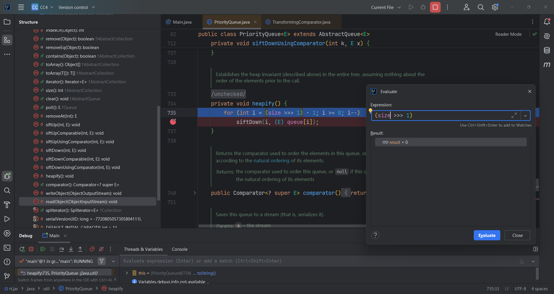Open the CC4 project dropdown
The image size is (554, 294).
pyautogui.click(x=43, y=7)
